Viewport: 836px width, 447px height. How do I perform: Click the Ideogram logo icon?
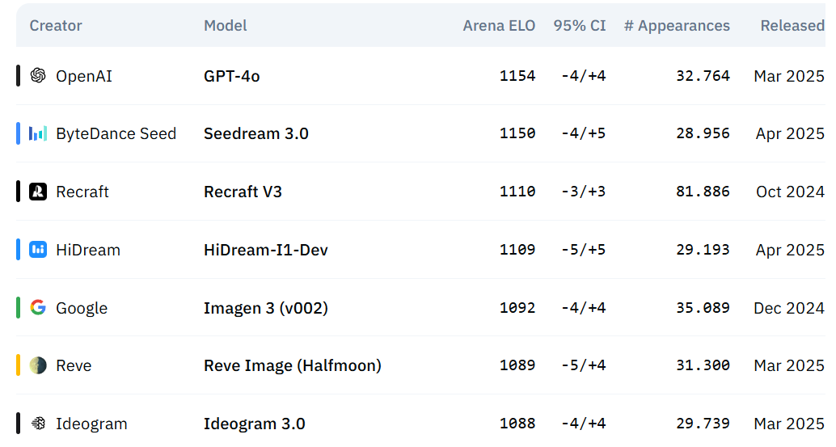[38, 424]
